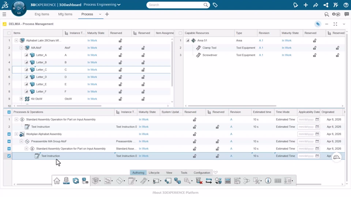Click the two linked cubes toolbar icon
Screen dimensions: 351x197
coord(177,181)
